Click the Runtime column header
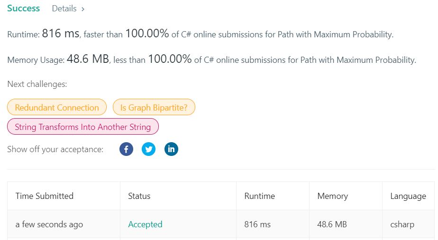The image size is (438, 240). click(x=259, y=196)
